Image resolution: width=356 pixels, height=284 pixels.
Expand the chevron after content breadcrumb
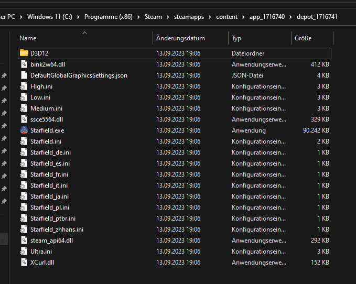pyautogui.click(x=243, y=17)
